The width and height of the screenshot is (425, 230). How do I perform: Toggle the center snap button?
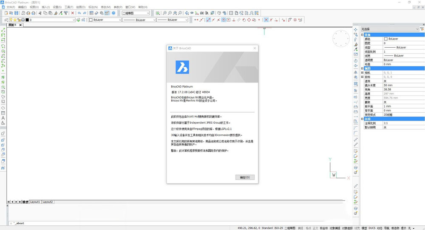[224, 20]
